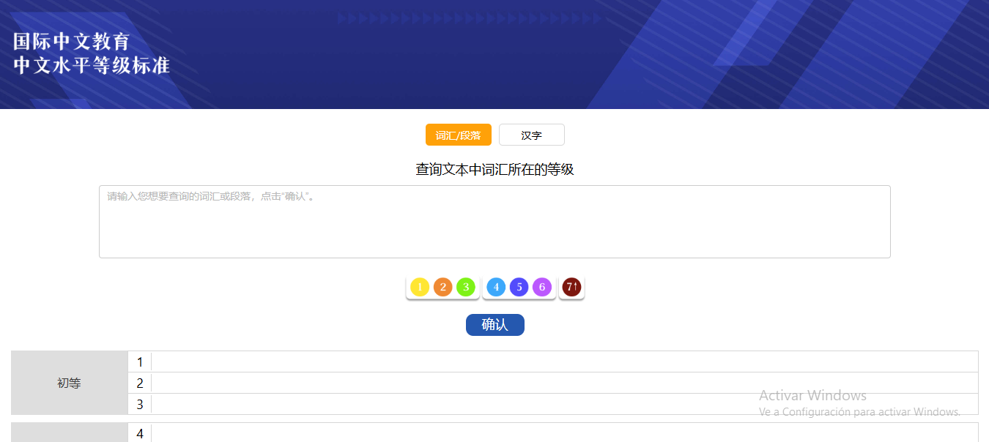Click the 确认 confirm button
Viewport: 989px width, 442px height.
[495, 325]
